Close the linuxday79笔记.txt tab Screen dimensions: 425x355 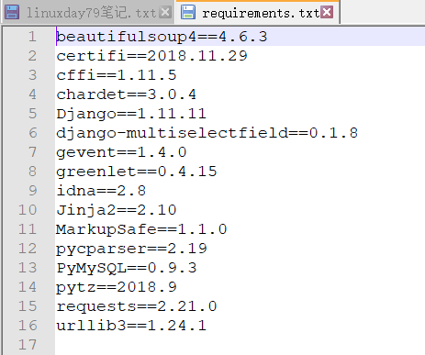click(165, 12)
